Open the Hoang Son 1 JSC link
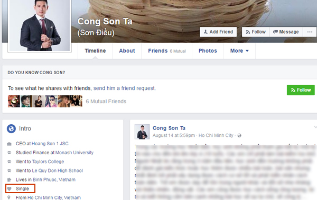 point(50,144)
